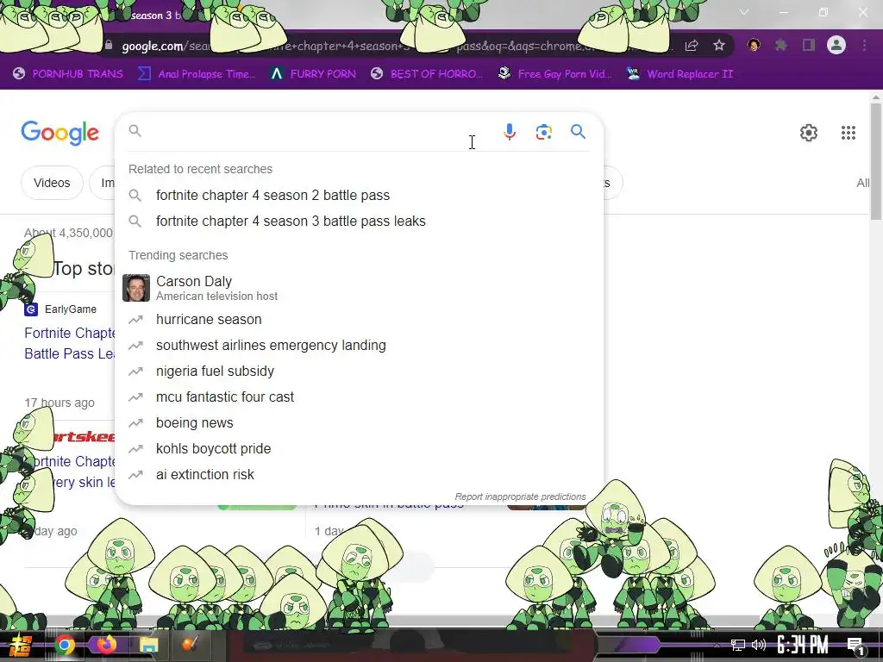Select kohls boycott pride suggestion
The width and height of the screenshot is (883, 662).
click(x=359, y=448)
